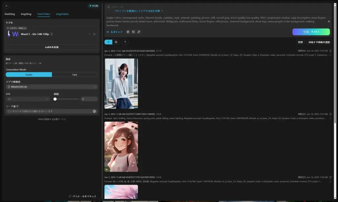Open the FPS dropdown showing 16
The image size is (338, 202).
(x=28, y=99)
